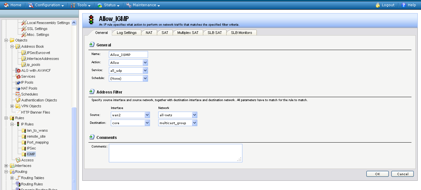Click the ALG with AV/WCF icon
Image resolution: width=421 pixels, height=190 pixels.
[18, 70]
